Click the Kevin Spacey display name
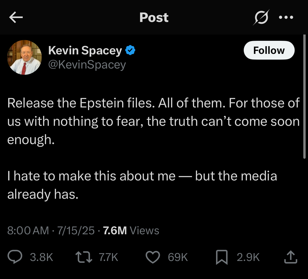The image size is (308, 279). pyautogui.click(x=85, y=50)
